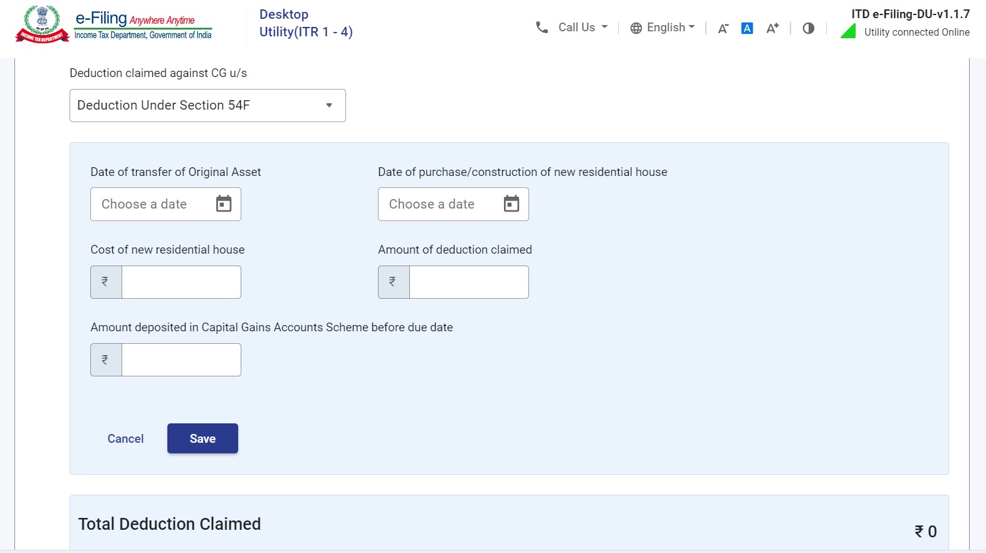Click the Cost of new residential house field
Image resolution: width=986 pixels, height=553 pixels.
[x=181, y=282]
